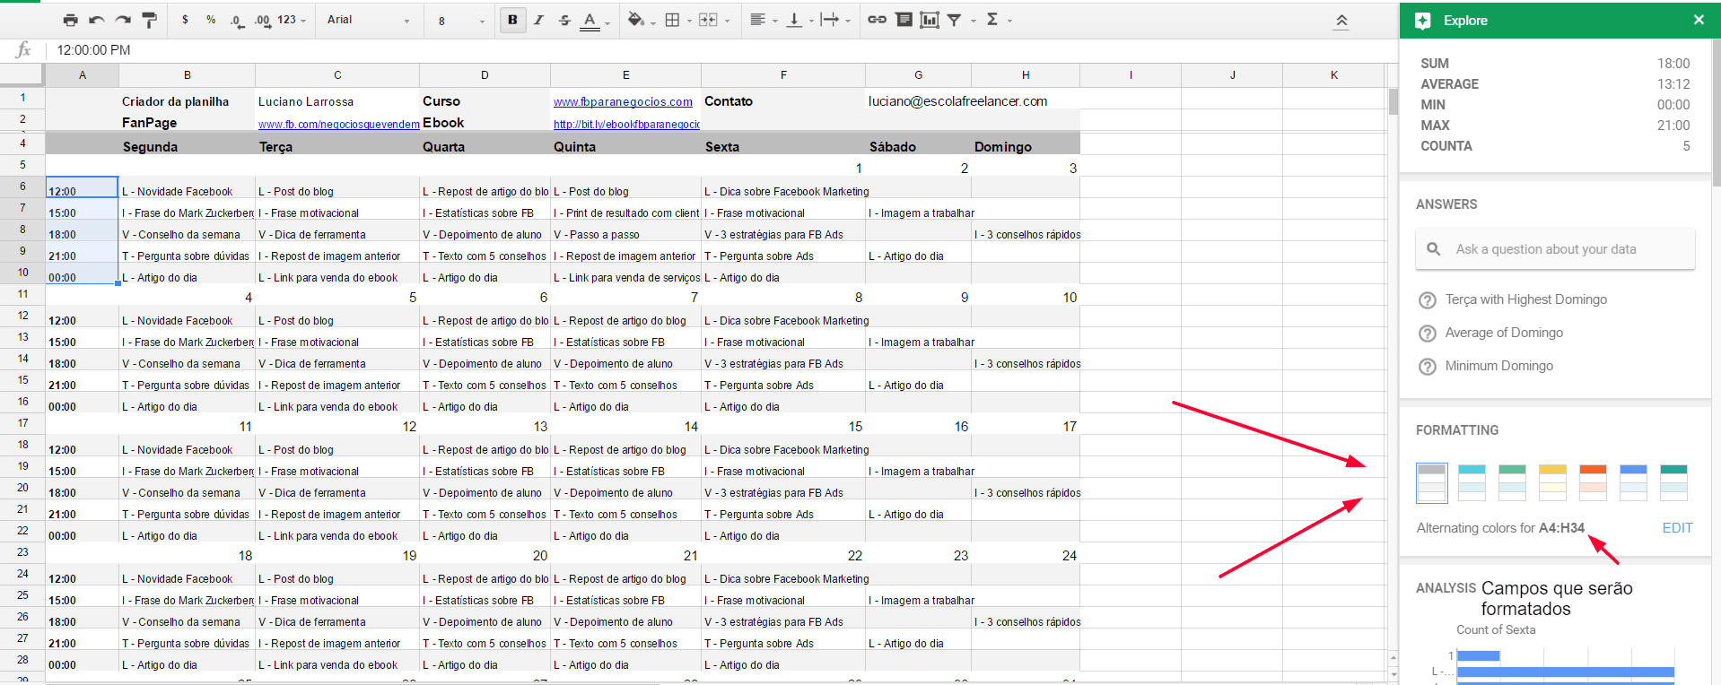Choose the blue alternating colors swatch
Image resolution: width=1721 pixels, height=685 pixels.
click(1633, 482)
